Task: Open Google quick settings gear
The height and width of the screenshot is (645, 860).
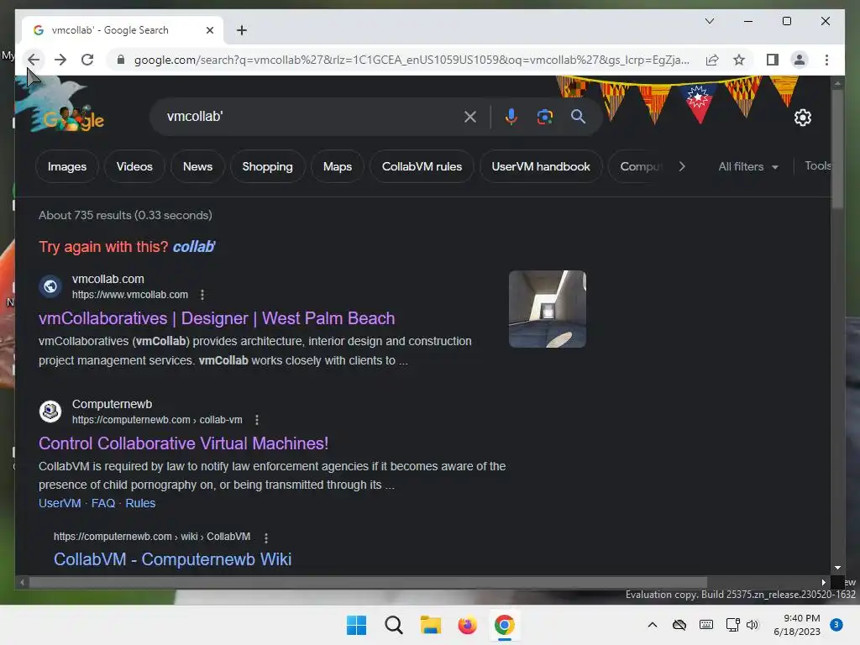Action: pyautogui.click(x=802, y=118)
